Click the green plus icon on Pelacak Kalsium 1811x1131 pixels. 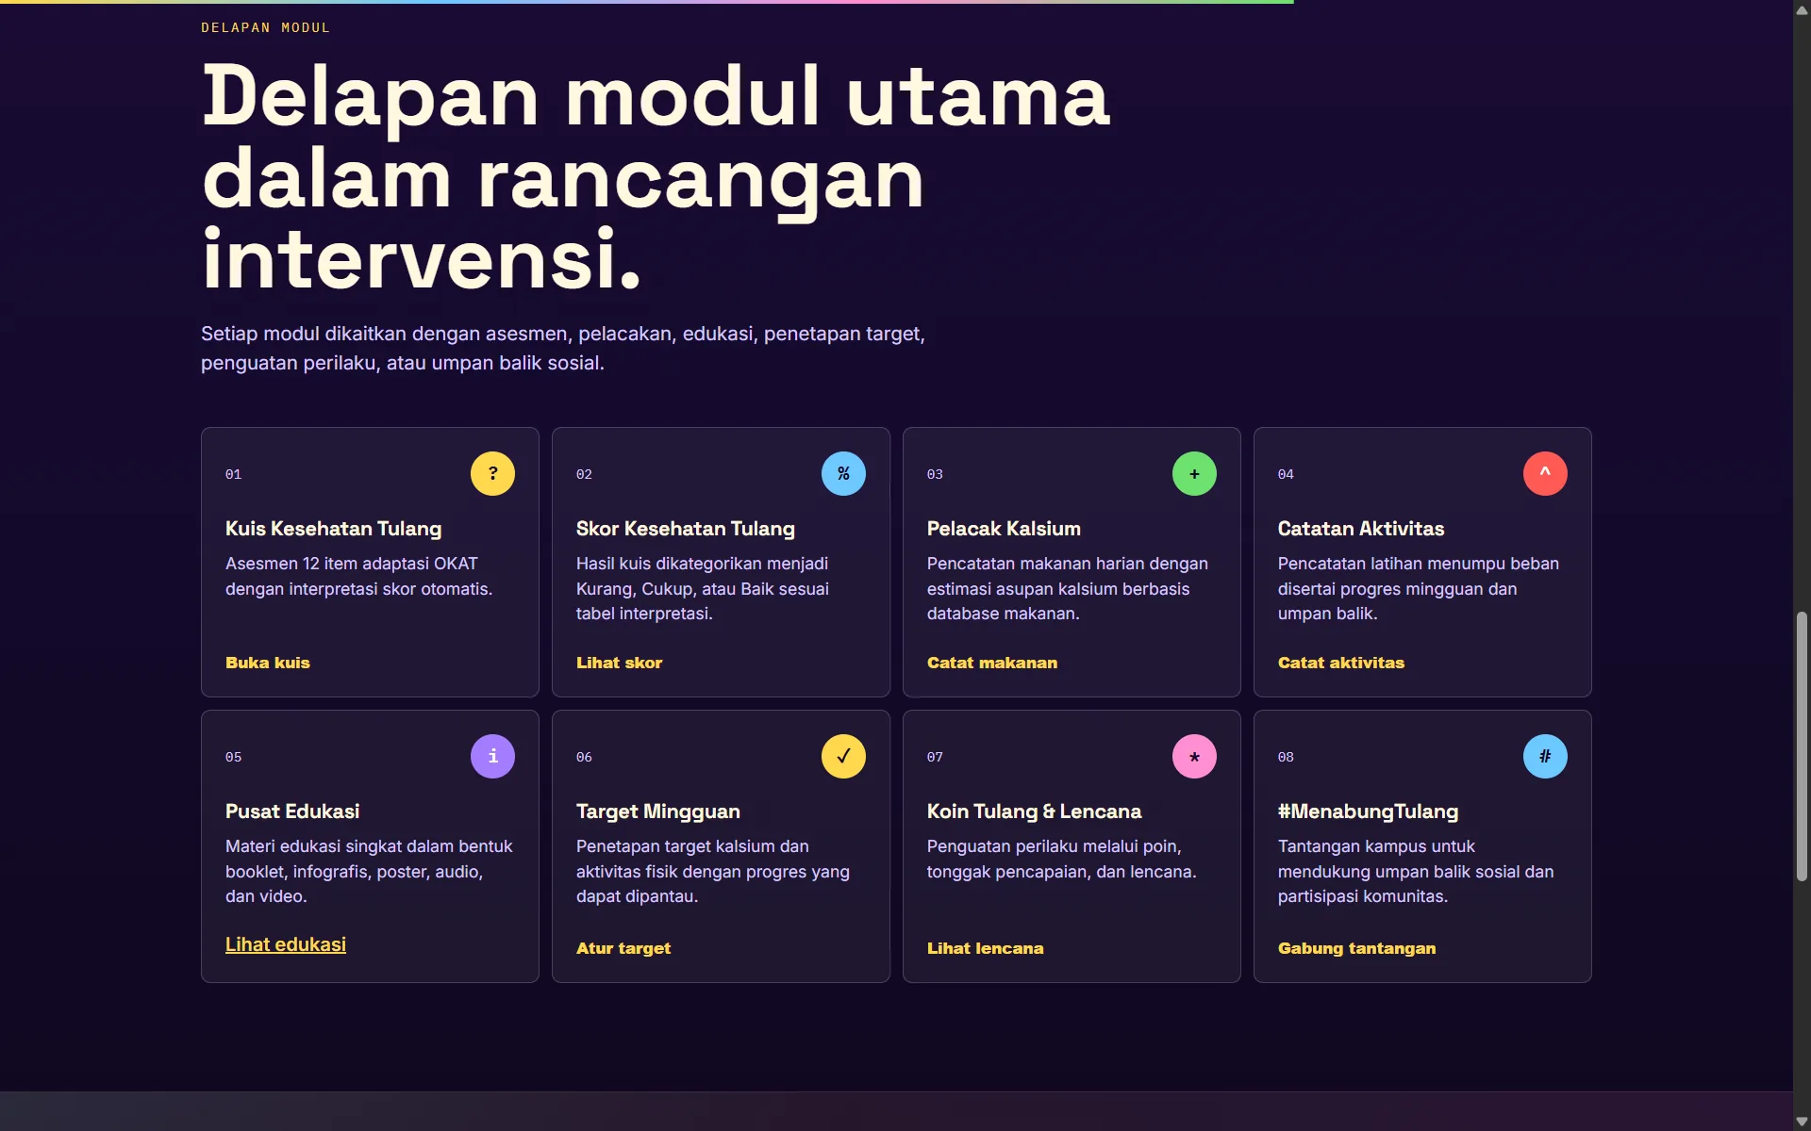(1194, 473)
